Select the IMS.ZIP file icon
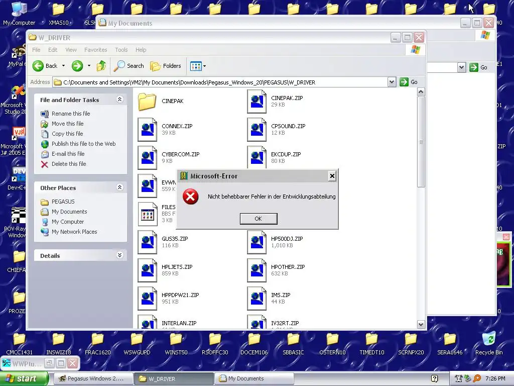514x386 pixels. coord(256,299)
